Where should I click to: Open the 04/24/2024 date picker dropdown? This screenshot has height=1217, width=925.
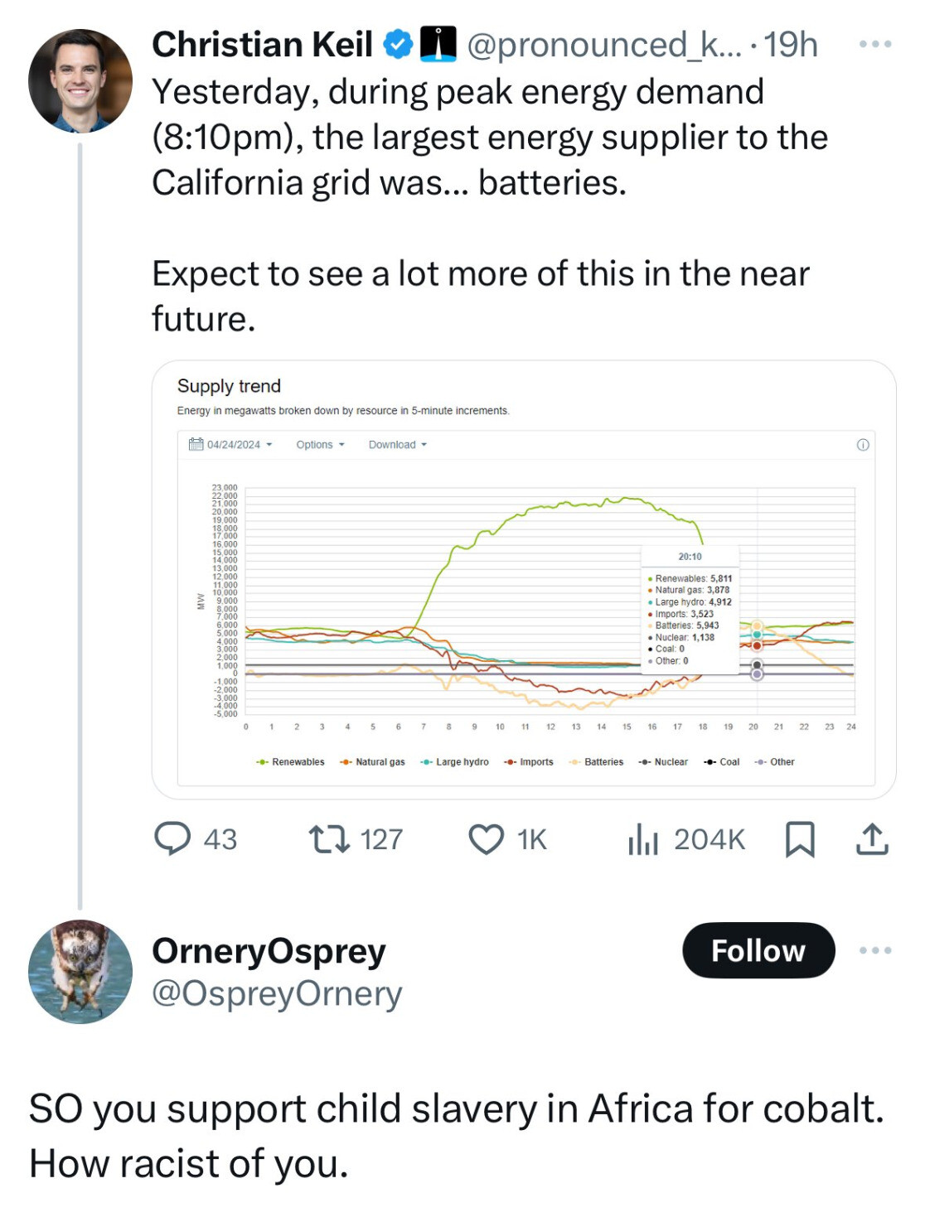coord(230,445)
